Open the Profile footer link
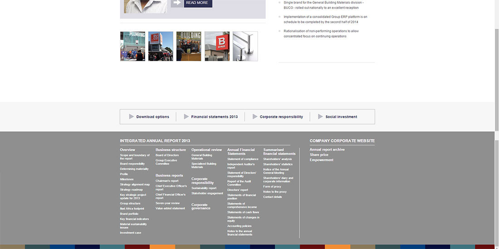The width and height of the screenshot is (499, 249). point(124,174)
